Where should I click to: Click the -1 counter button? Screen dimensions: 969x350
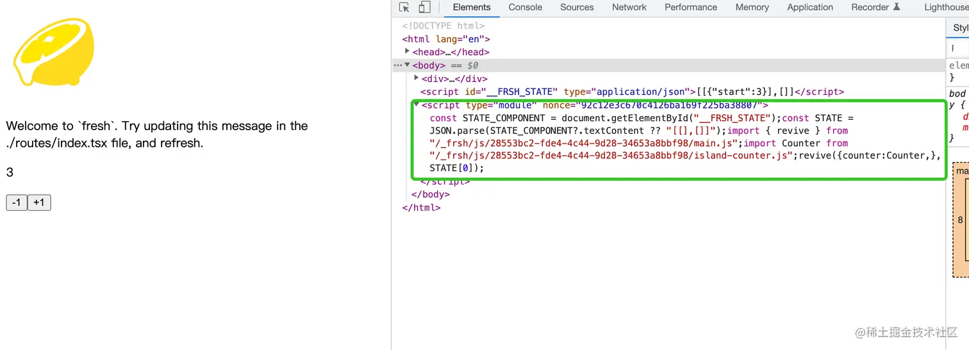[17, 203]
